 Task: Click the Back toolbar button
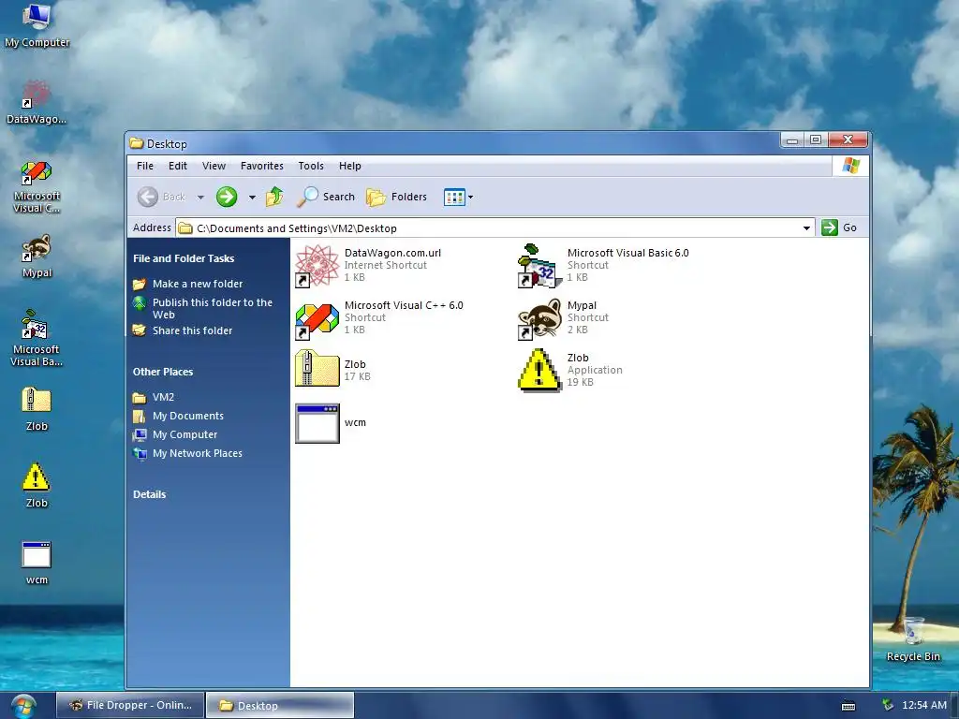coord(161,197)
